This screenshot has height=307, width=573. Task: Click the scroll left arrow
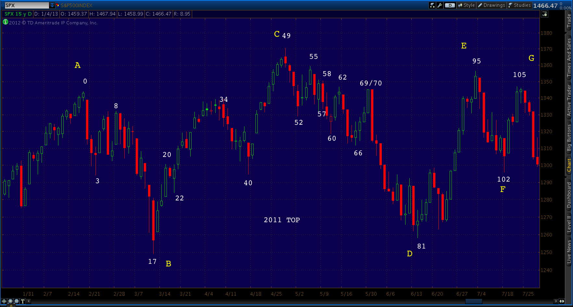(x=29, y=301)
